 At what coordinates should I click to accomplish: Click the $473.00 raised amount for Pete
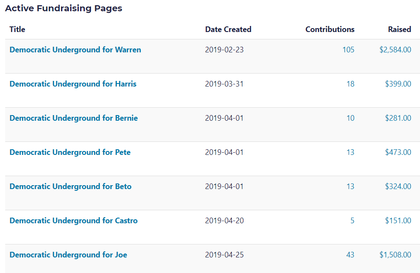(x=398, y=152)
